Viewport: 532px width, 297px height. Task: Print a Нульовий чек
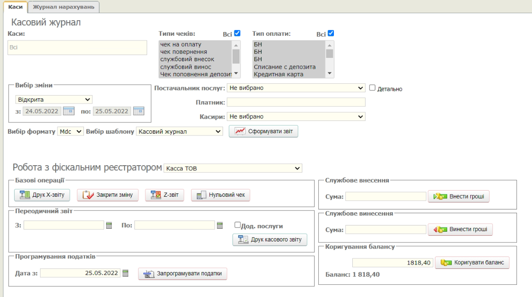point(220,195)
